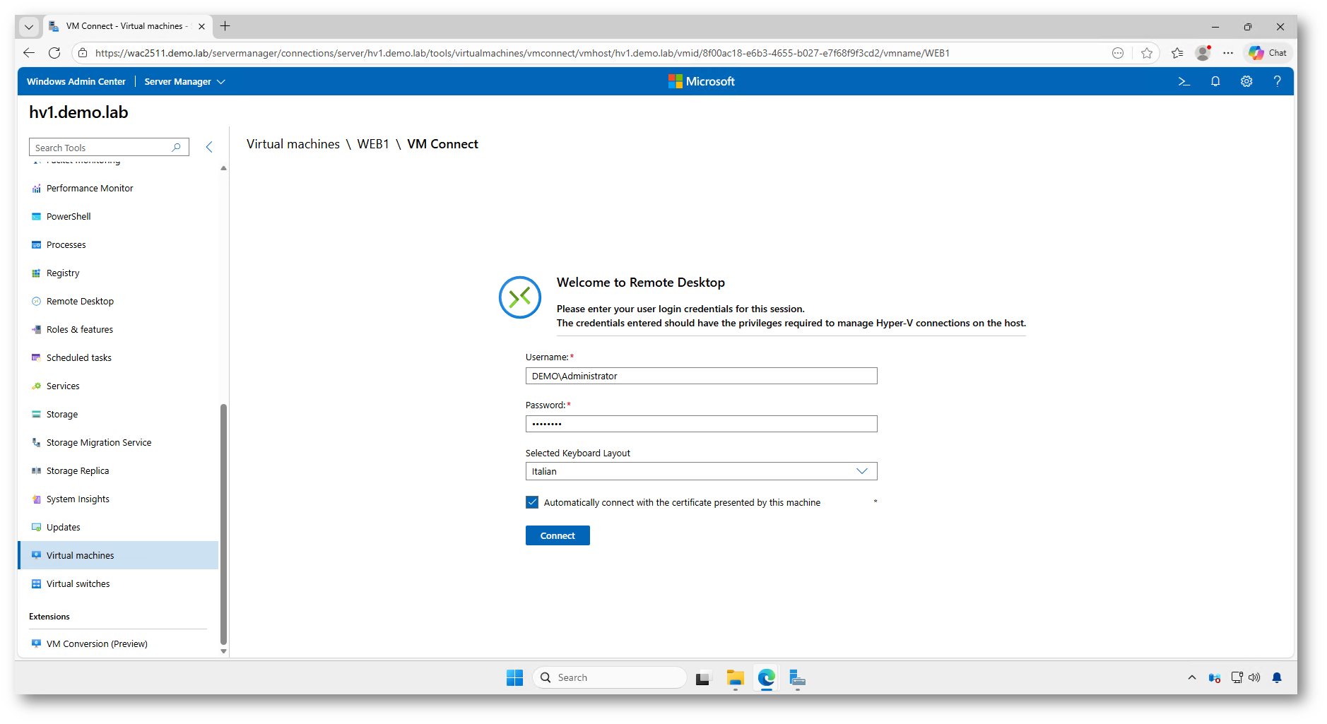Refresh the browser page
The height and width of the screenshot is (724, 1327).
point(54,53)
